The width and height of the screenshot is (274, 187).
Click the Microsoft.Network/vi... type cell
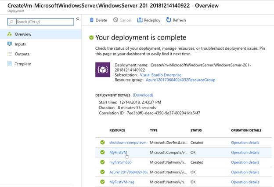tap(169, 172)
